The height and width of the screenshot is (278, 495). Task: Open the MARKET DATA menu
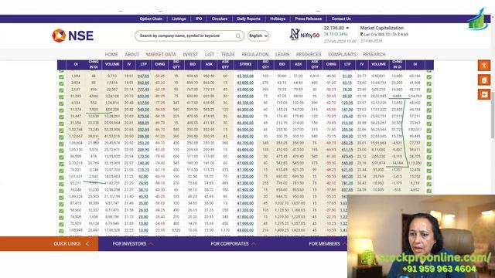tap(161, 55)
